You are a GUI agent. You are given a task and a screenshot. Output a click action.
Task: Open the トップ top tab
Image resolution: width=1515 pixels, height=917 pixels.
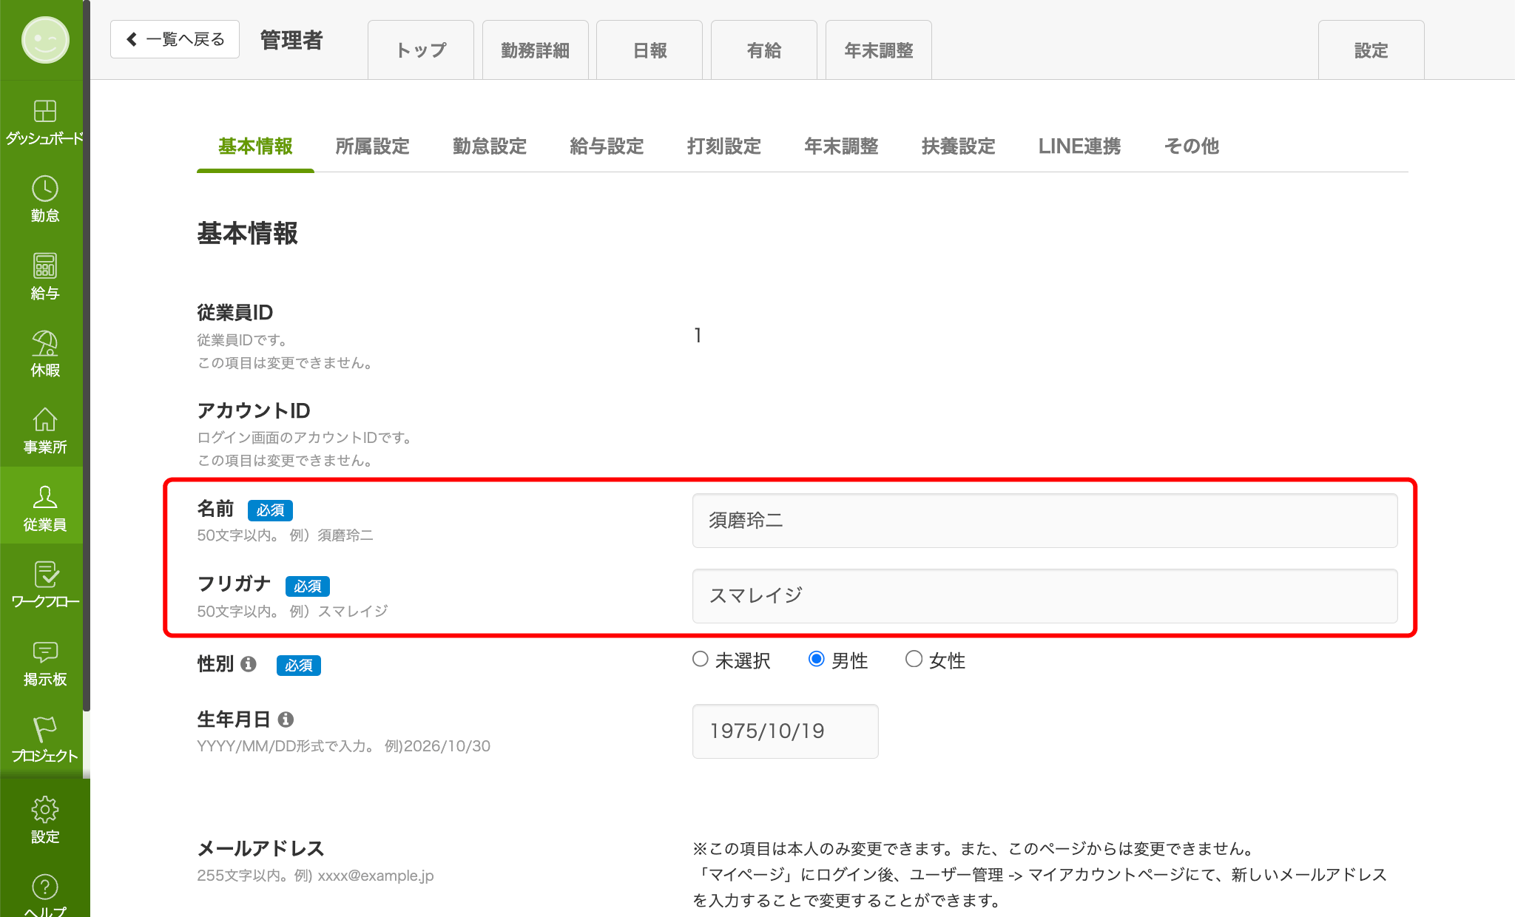(x=421, y=50)
